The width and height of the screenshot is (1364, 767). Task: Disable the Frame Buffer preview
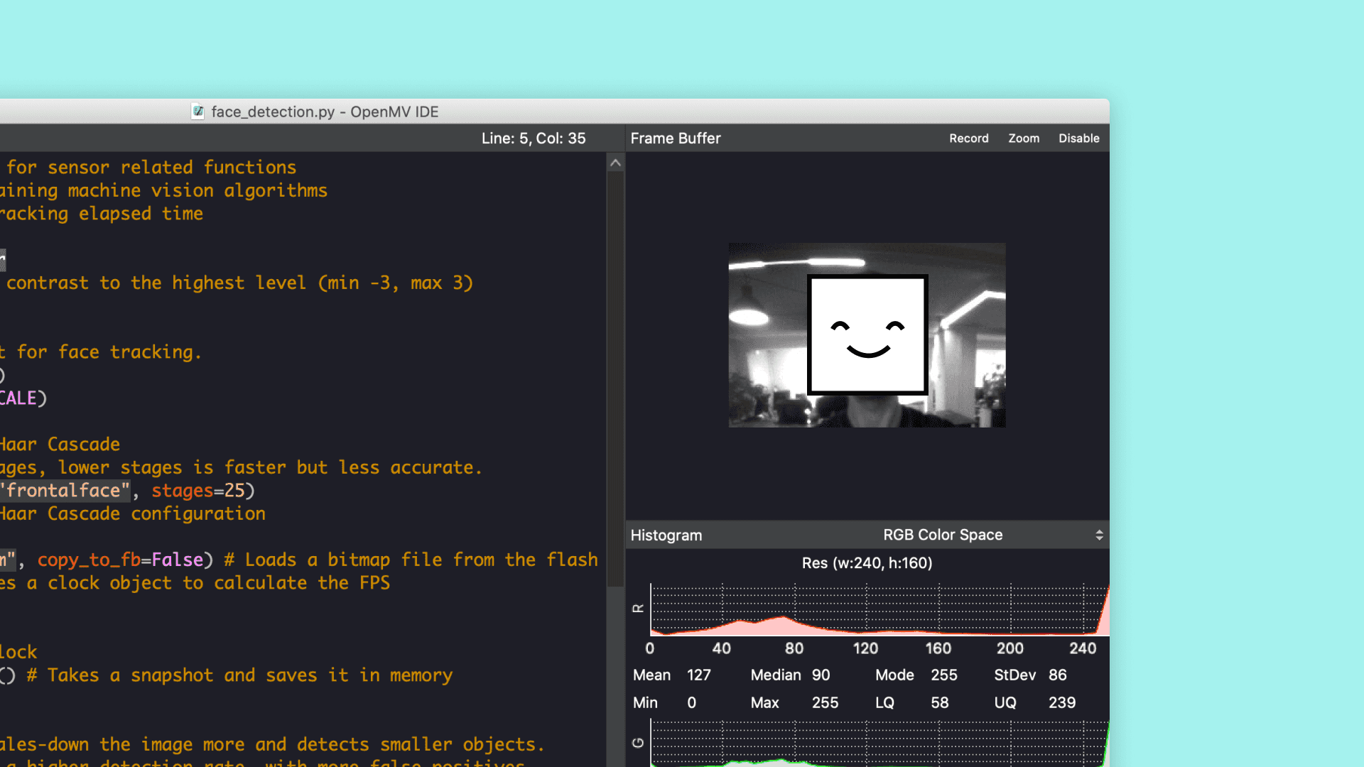(1078, 138)
